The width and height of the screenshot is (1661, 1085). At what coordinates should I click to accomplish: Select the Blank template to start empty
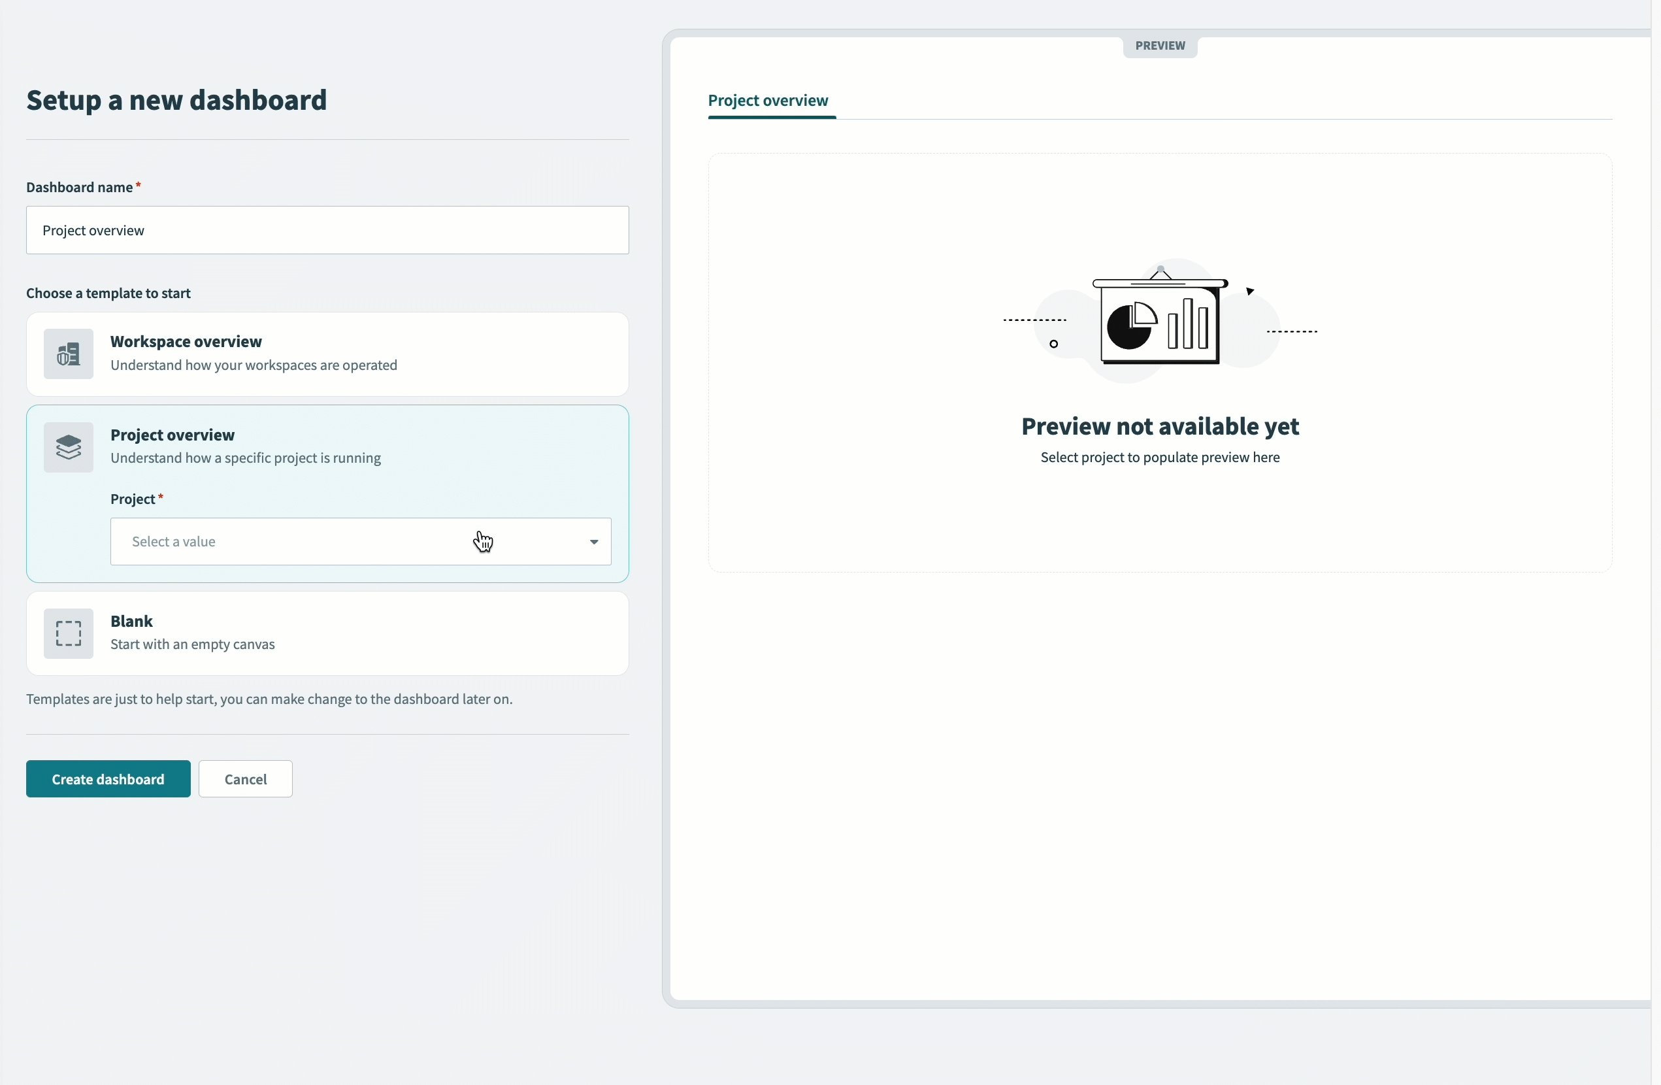(x=327, y=633)
